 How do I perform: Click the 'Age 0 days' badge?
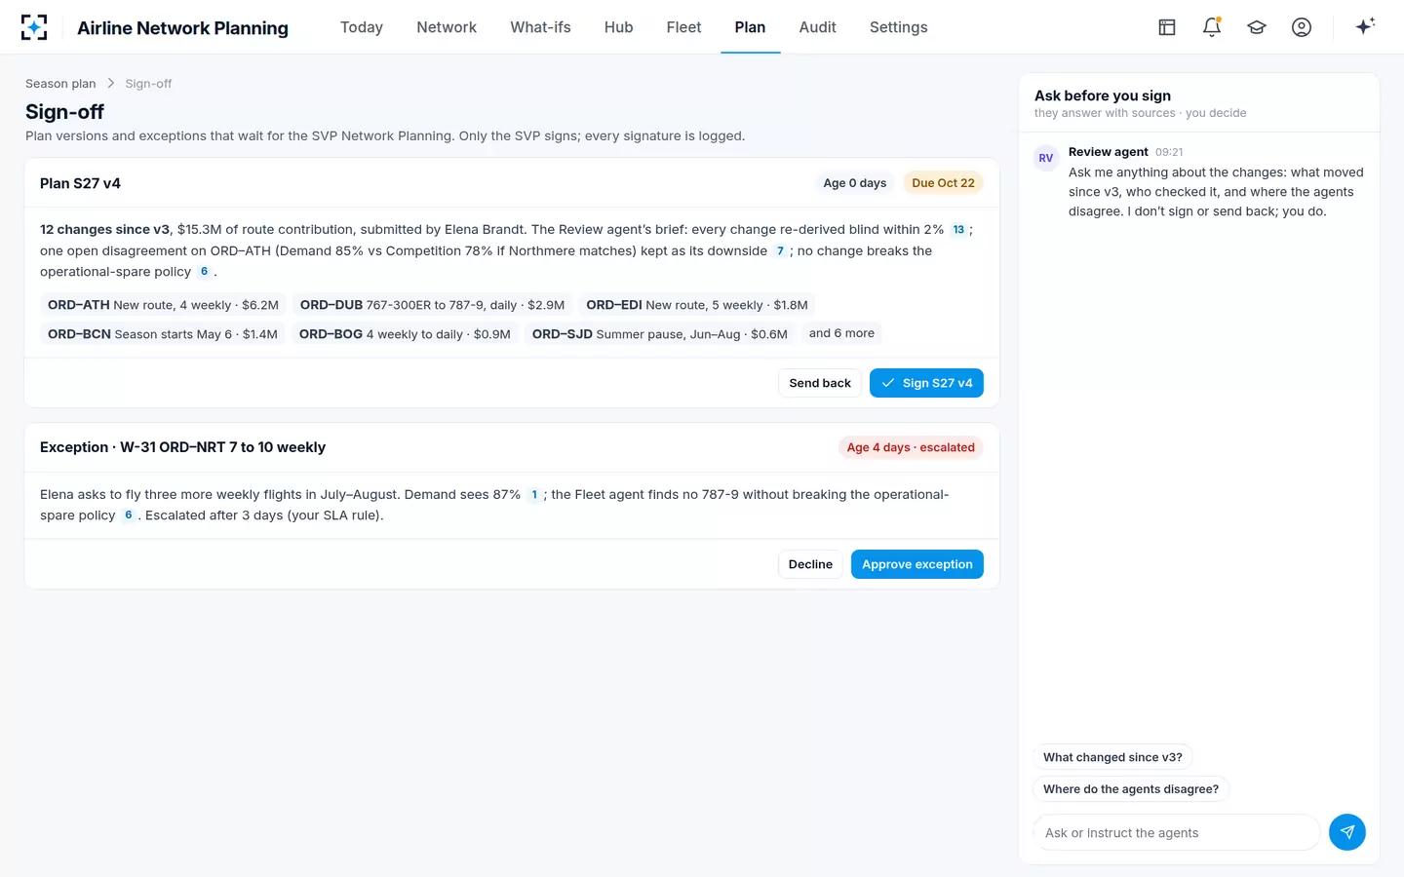[x=855, y=183]
